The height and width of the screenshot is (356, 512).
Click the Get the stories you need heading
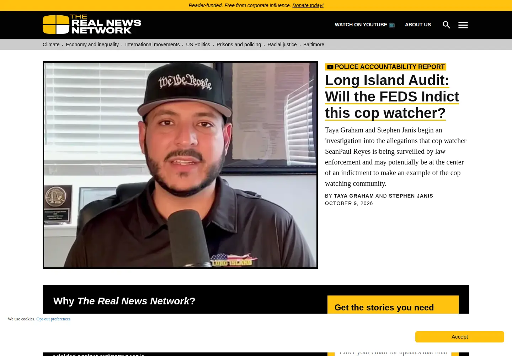click(x=384, y=308)
